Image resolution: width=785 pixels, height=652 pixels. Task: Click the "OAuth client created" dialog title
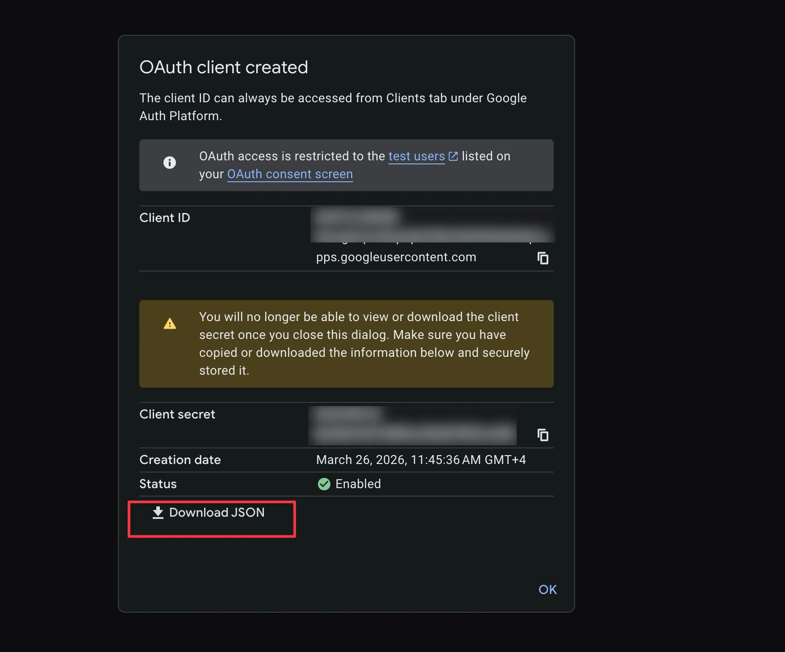(x=224, y=67)
